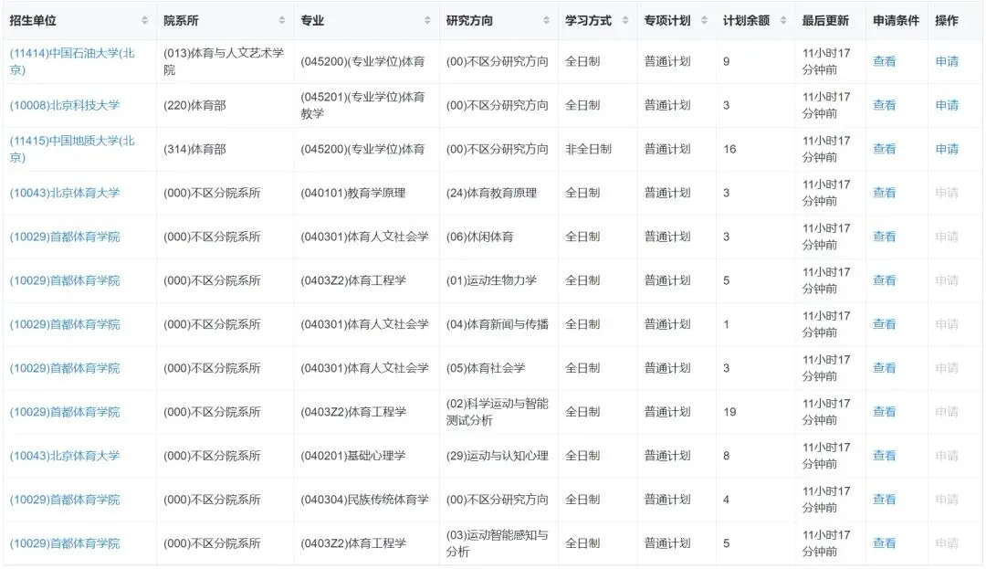The height and width of the screenshot is (569, 986).
Task: Click 查看 in the 中国地质大学(北京) row
Action: (884, 149)
